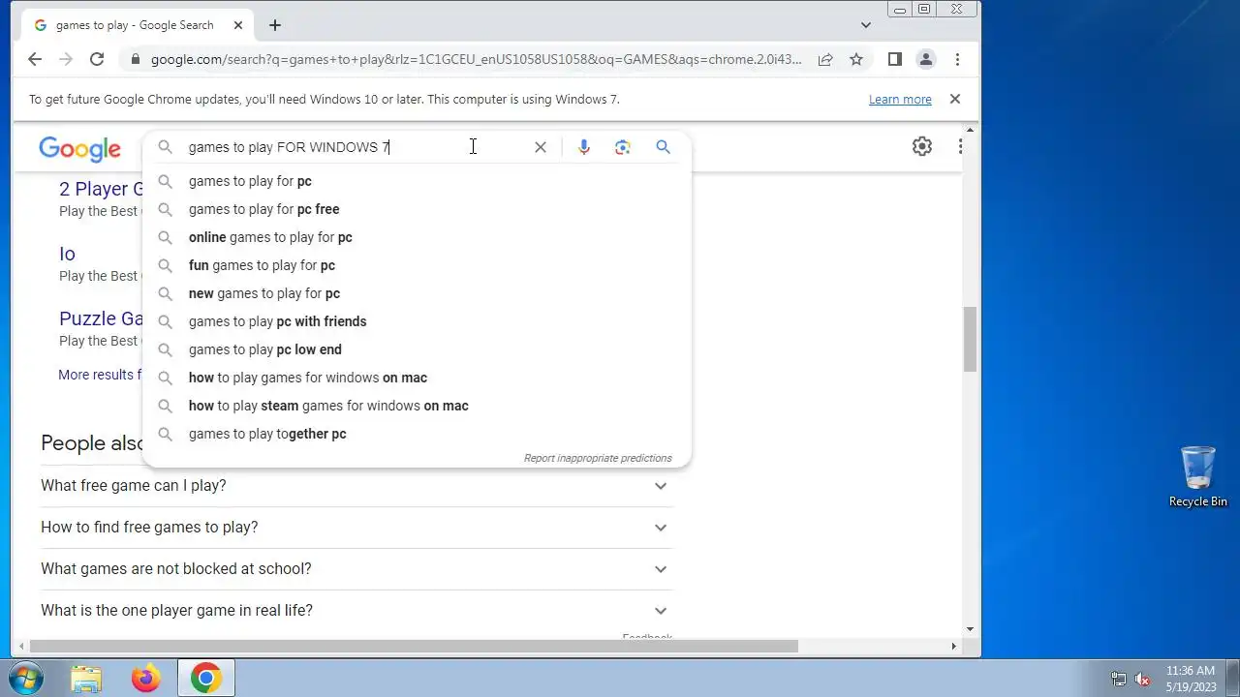Expand 'How to find free games to play?'
The height and width of the screenshot is (697, 1240).
pos(356,528)
